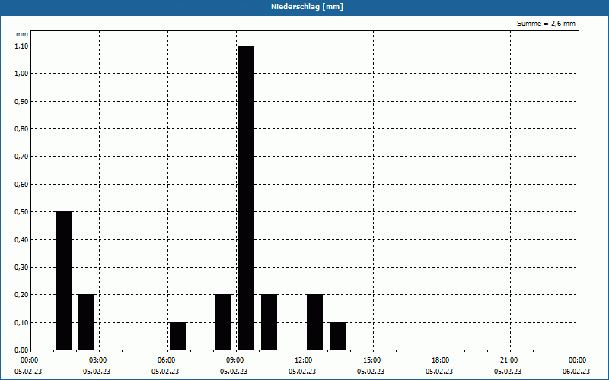Click the 0,60 y-axis label
This screenshot has width=609, height=380.
tap(21, 184)
